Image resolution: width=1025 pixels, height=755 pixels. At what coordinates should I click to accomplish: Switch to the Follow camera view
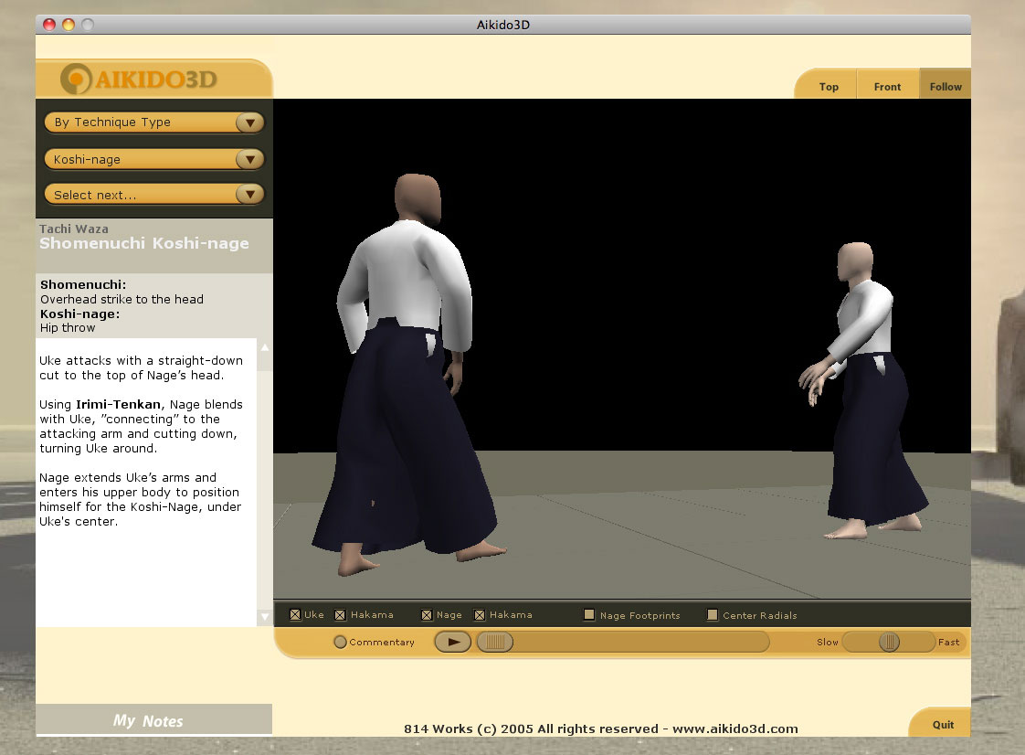coord(946,86)
